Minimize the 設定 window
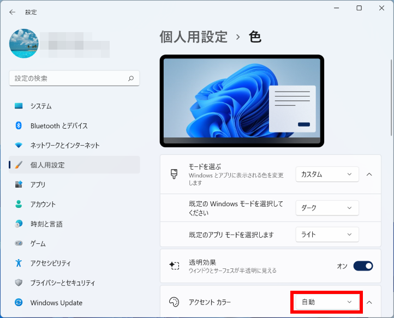The width and height of the screenshot is (394, 318). (337, 8)
